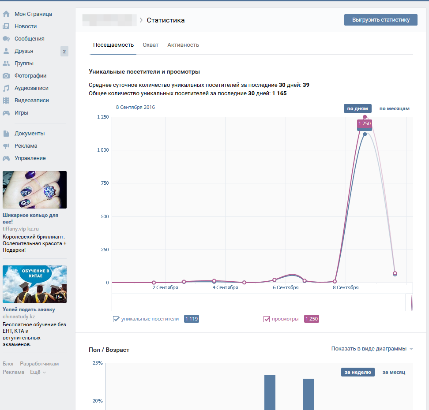The width and height of the screenshot is (429, 410).
Task: Click the film strip icon beside Видеозаписи
Action: pos(6,101)
